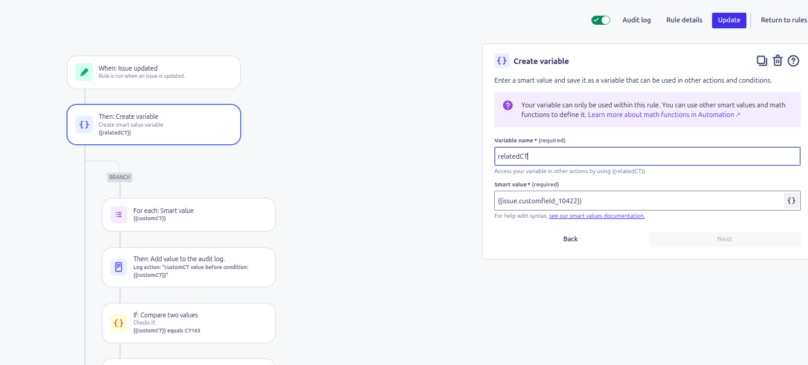Click '{{relatedCT}}' text in the variable step
The height and width of the screenshot is (365, 808).
click(x=115, y=133)
